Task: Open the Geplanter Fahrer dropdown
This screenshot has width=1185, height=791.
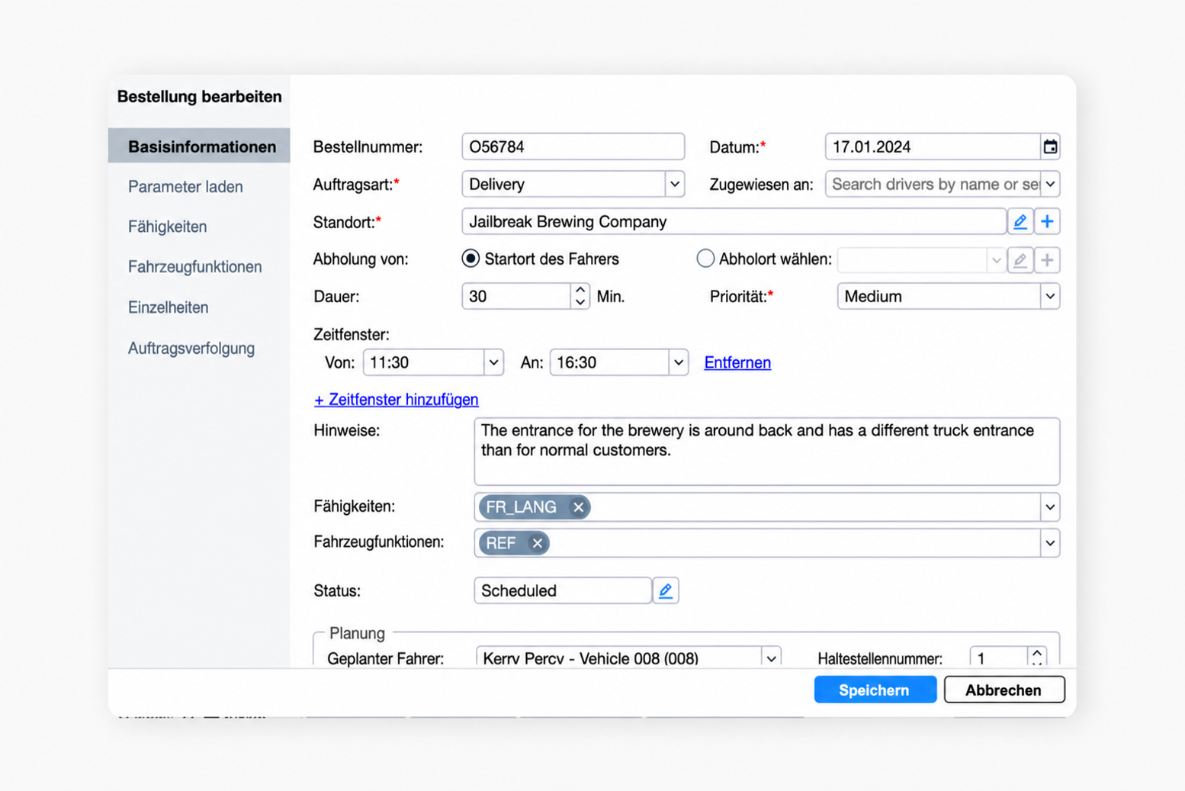Action: point(771,658)
